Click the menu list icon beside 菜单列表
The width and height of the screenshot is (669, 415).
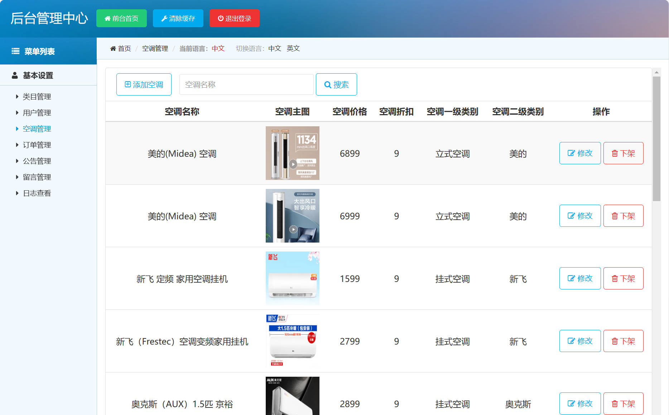point(15,51)
